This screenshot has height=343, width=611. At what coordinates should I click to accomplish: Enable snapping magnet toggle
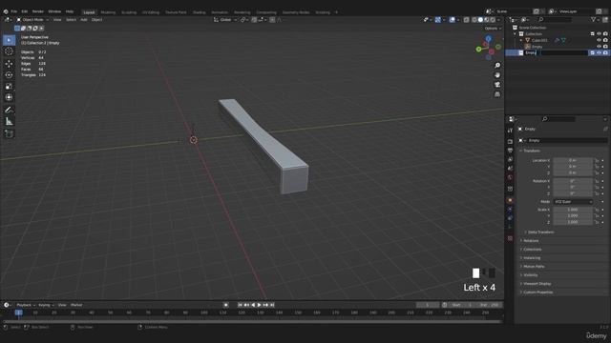click(x=254, y=20)
